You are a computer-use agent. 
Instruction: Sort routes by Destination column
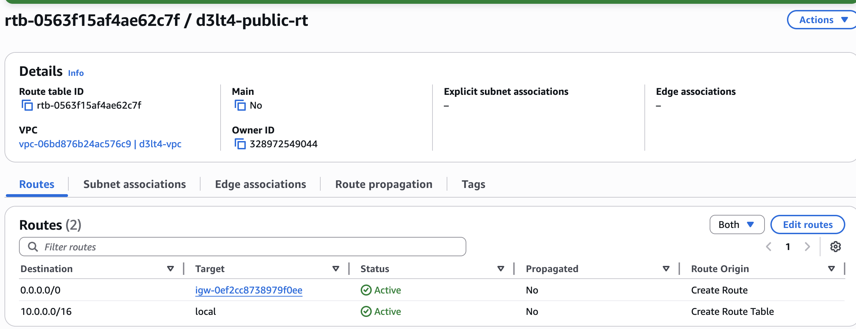(170, 269)
